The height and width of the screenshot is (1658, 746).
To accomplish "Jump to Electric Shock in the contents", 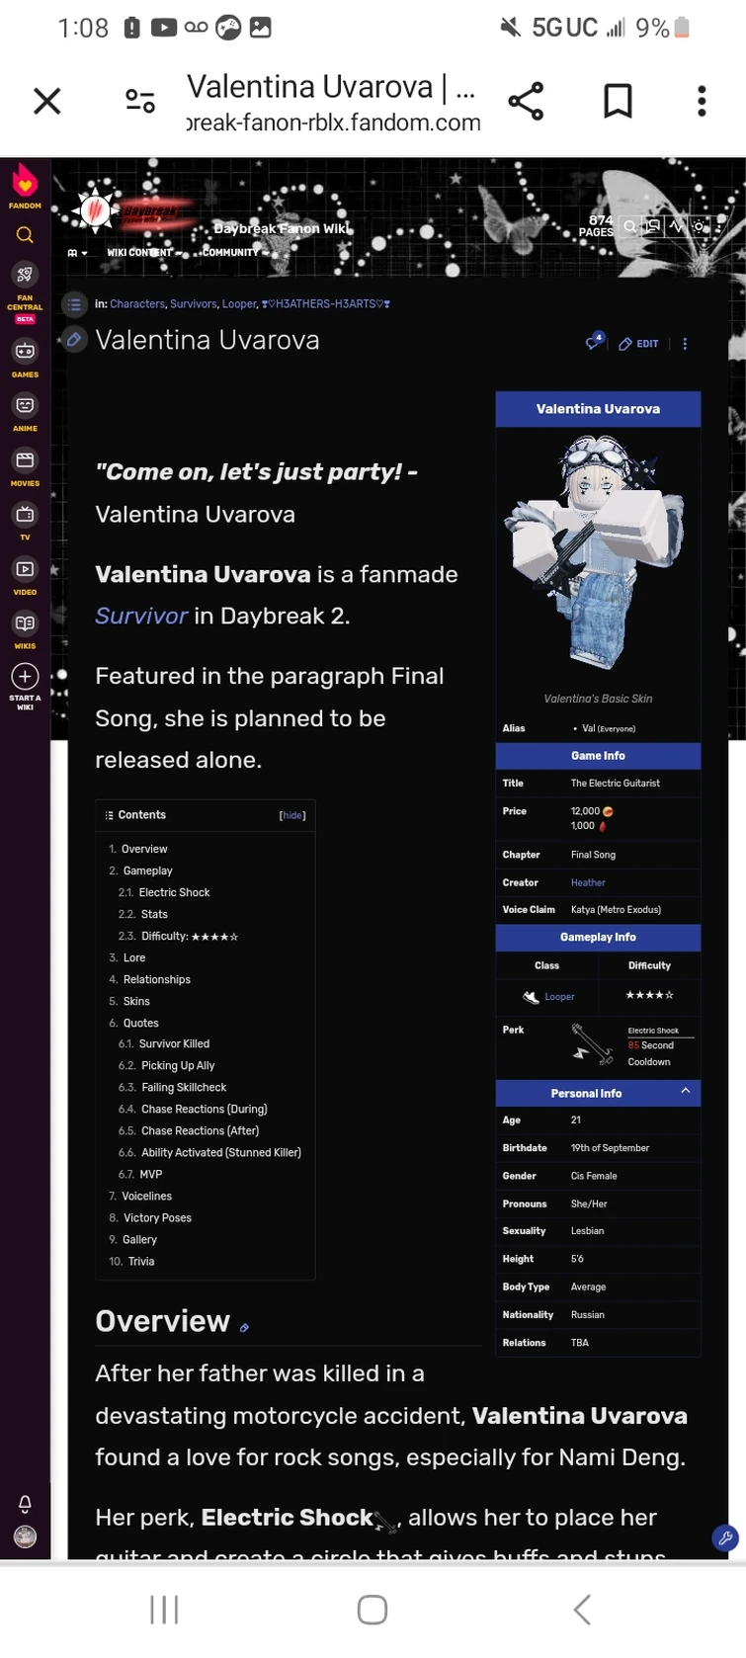I will [x=174, y=892].
